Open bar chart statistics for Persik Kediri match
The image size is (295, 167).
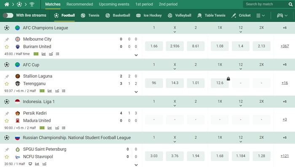50,128
